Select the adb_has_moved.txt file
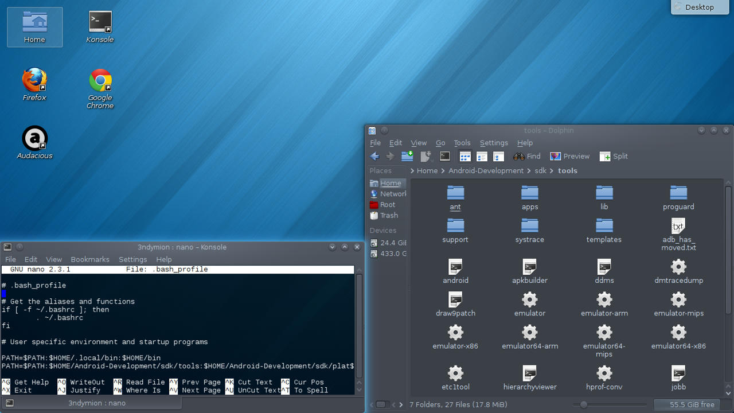Image resolution: width=734 pixels, height=413 pixels. point(678,235)
